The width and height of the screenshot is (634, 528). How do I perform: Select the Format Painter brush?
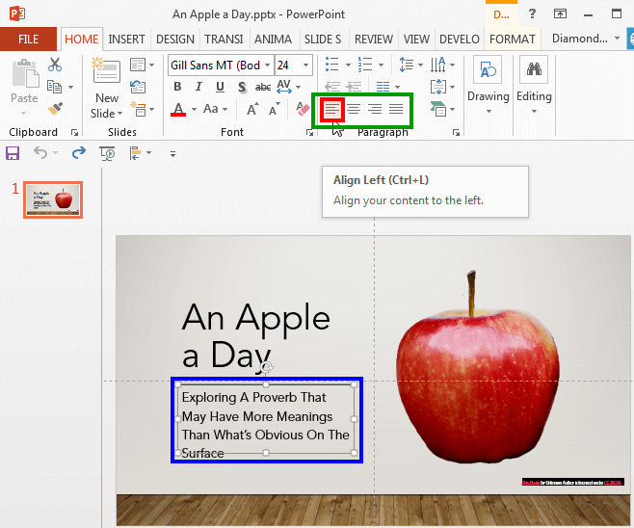(55, 110)
